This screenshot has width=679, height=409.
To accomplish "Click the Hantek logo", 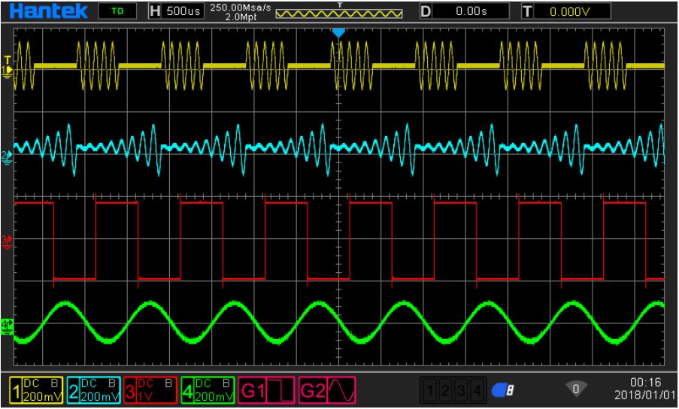I will tap(48, 11).
